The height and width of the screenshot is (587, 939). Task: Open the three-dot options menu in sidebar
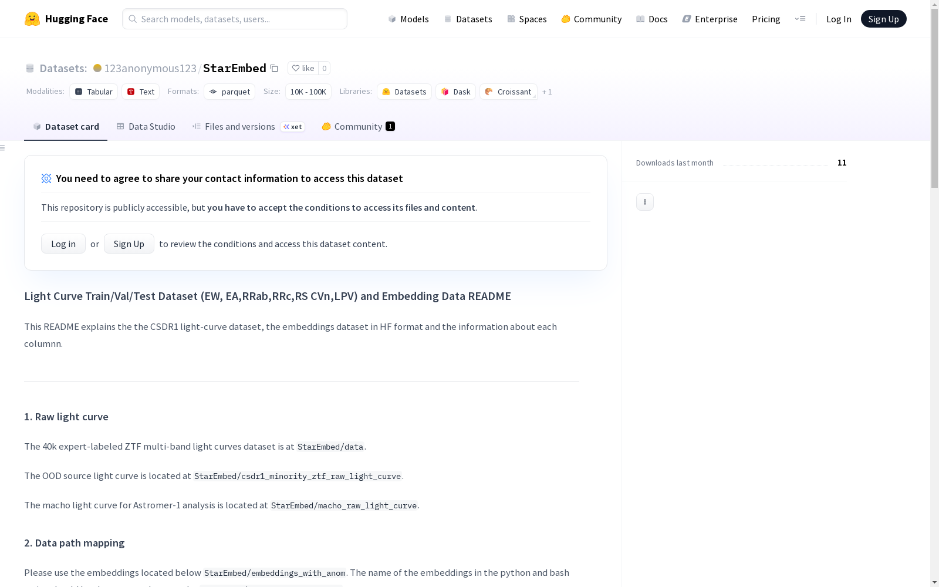click(645, 202)
